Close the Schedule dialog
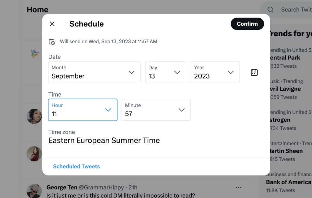Viewport: 312px width, 198px height. [x=52, y=24]
